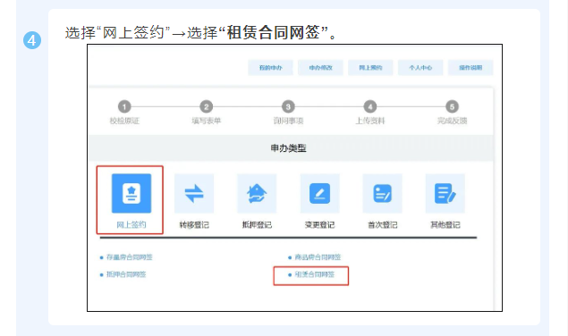Select step 5 完成反馈 circle
Screen dimensions: 568x336
[x=452, y=107]
